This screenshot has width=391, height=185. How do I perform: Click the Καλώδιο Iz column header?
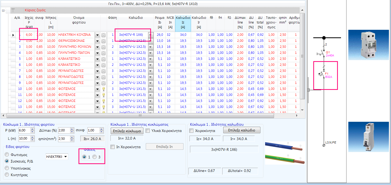click(x=183, y=22)
